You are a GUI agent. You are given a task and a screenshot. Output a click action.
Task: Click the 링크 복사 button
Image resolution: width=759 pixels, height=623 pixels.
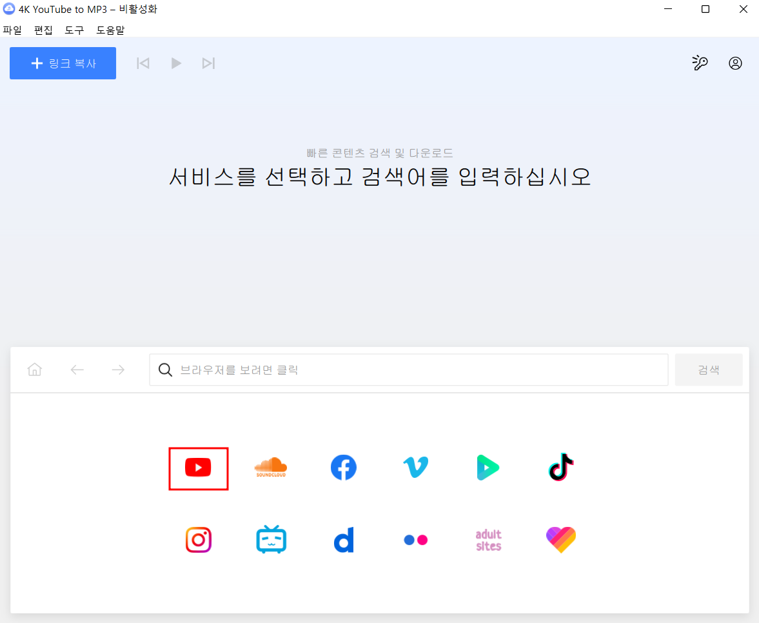(x=63, y=63)
